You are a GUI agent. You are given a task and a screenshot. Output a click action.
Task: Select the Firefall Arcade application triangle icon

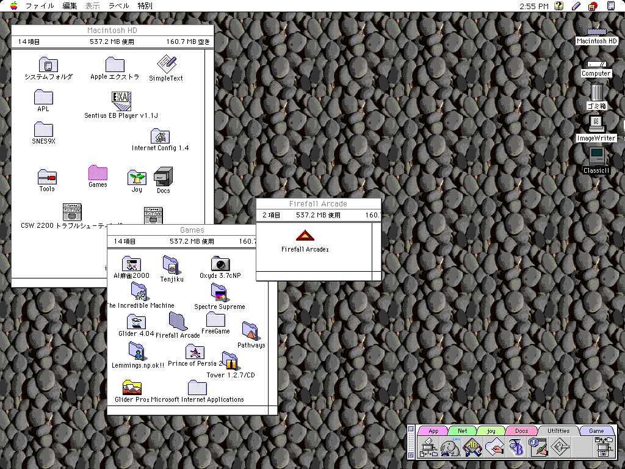pos(305,236)
